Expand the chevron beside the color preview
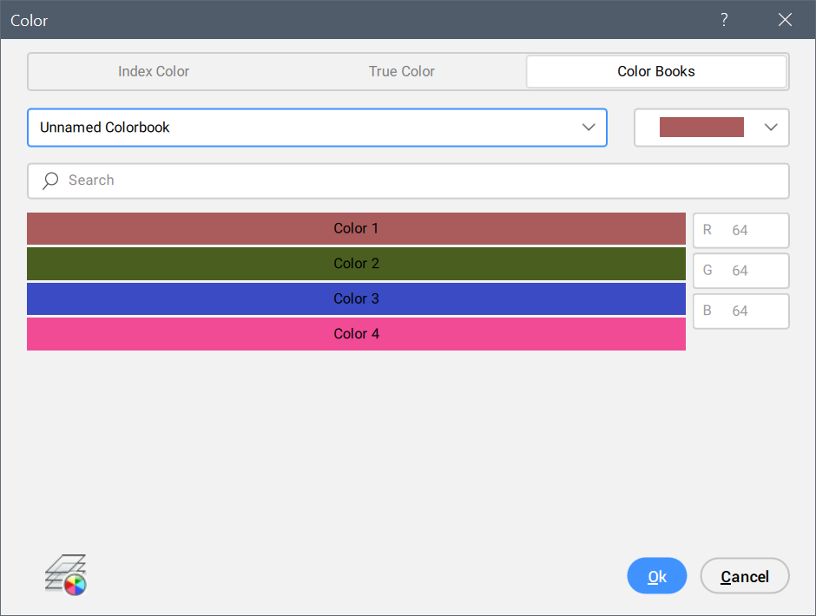The image size is (816, 616). [770, 128]
